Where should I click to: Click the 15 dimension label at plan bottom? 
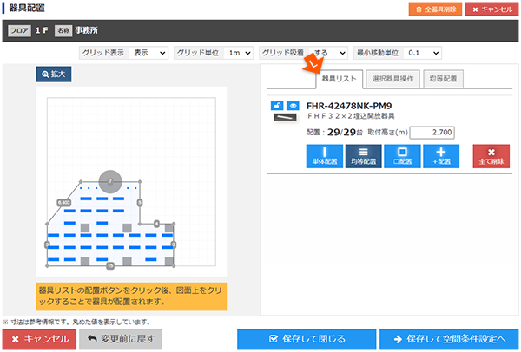[x=110, y=266]
